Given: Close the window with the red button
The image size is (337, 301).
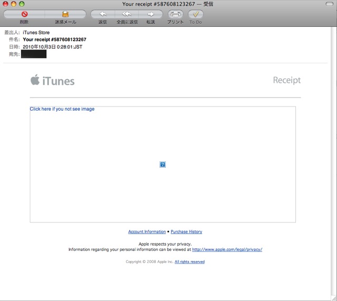Looking at the screenshot, I should (x=5, y=4).
